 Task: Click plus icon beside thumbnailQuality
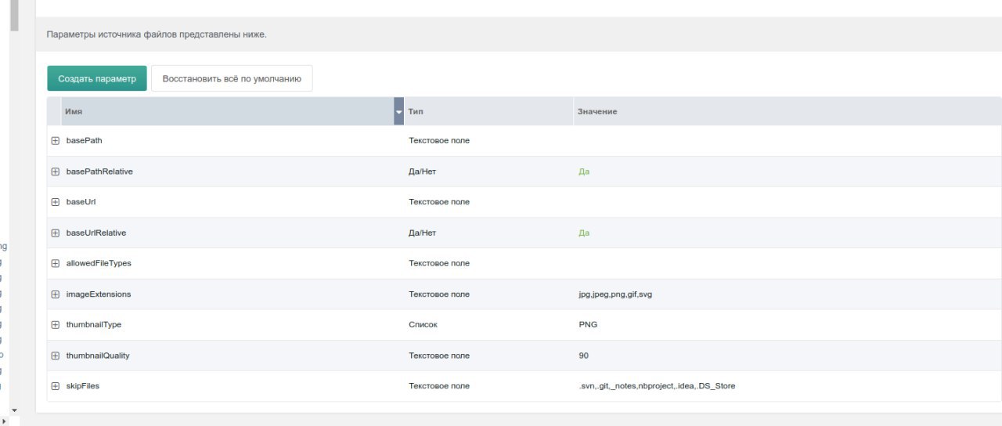click(x=56, y=356)
